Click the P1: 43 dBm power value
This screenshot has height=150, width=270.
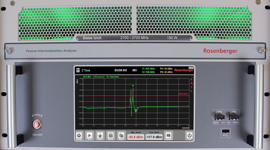coord(166,69)
